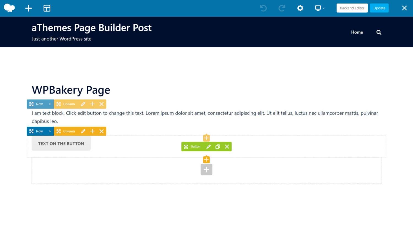The height and width of the screenshot is (236, 413).
Task: Expand the second Row control arrow
Action: click(50, 131)
